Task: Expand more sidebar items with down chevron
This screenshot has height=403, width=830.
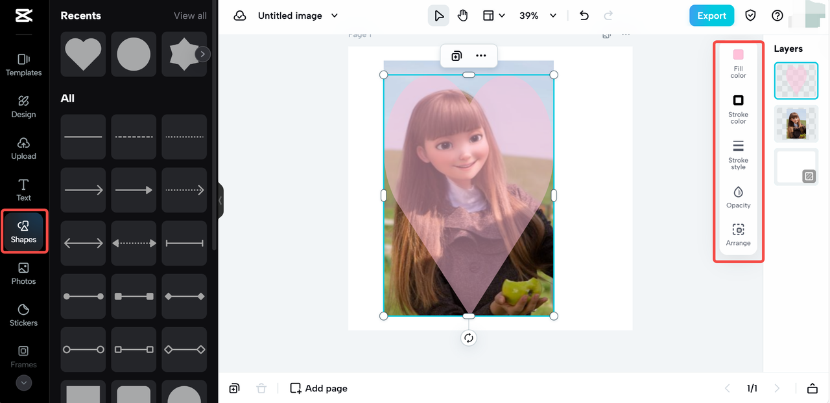Action: [23, 383]
